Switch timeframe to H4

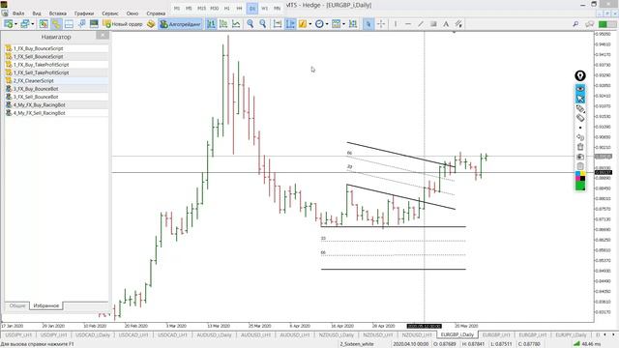coord(240,8)
